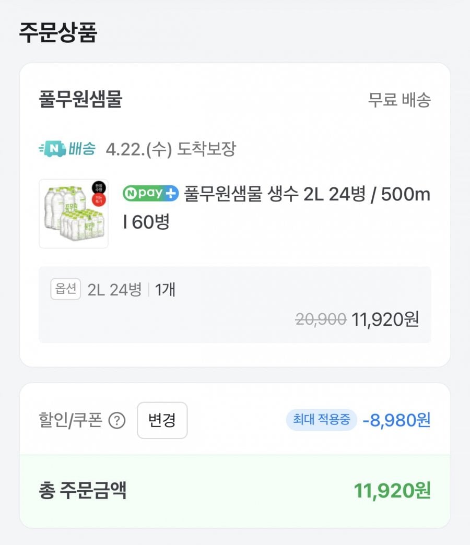The width and height of the screenshot is (470, 545).
Task: Tap the crossed-out 20,900 original price
Action: click(321, 318)
